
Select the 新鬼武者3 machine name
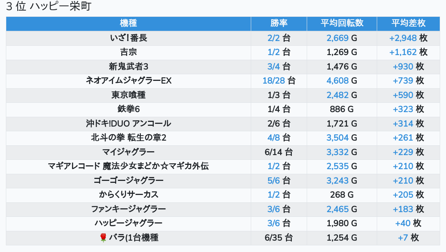(128, 66)
